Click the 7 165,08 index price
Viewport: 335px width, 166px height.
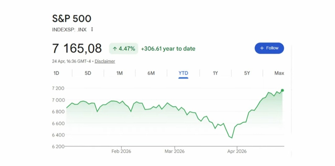coord(77,49)
